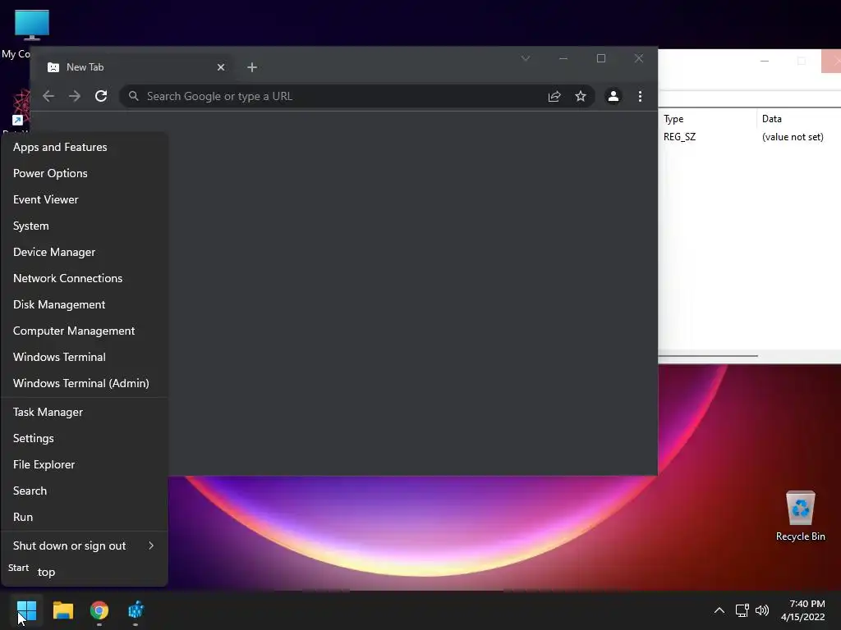
Task: Share this page from the address bar
Action: [554, 96]
